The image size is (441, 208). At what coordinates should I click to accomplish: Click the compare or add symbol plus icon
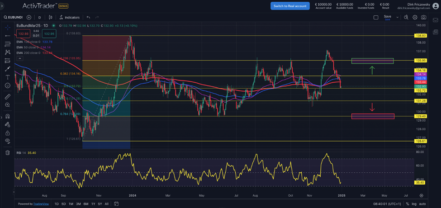(x=29, y=17)
